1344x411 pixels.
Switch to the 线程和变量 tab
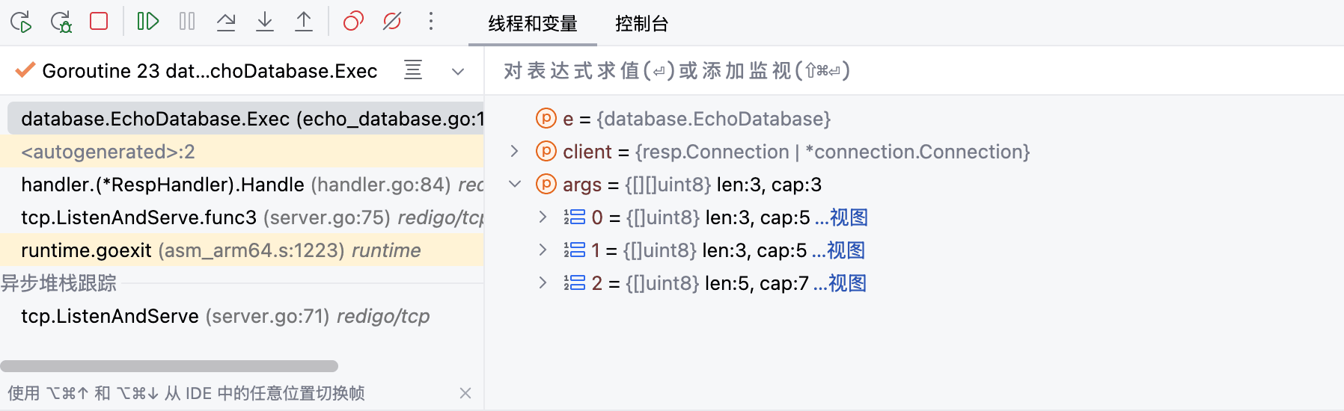tap(533, 24)
